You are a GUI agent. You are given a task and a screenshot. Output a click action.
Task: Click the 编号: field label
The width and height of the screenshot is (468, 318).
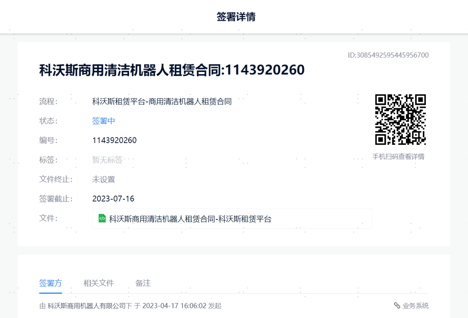(x=49, y=140)
